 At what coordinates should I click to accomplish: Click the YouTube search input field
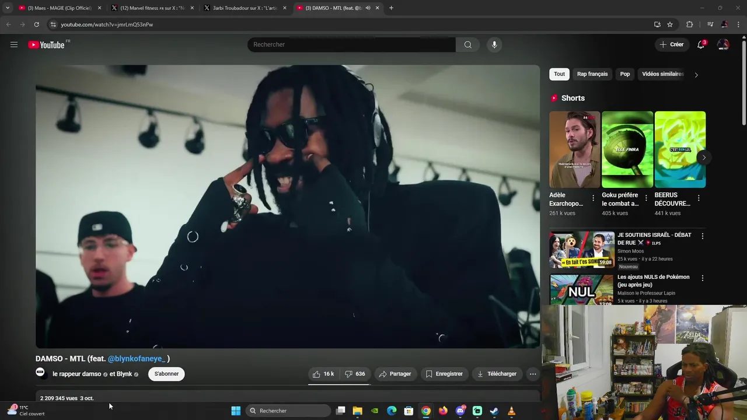click(x=351, y=44)
